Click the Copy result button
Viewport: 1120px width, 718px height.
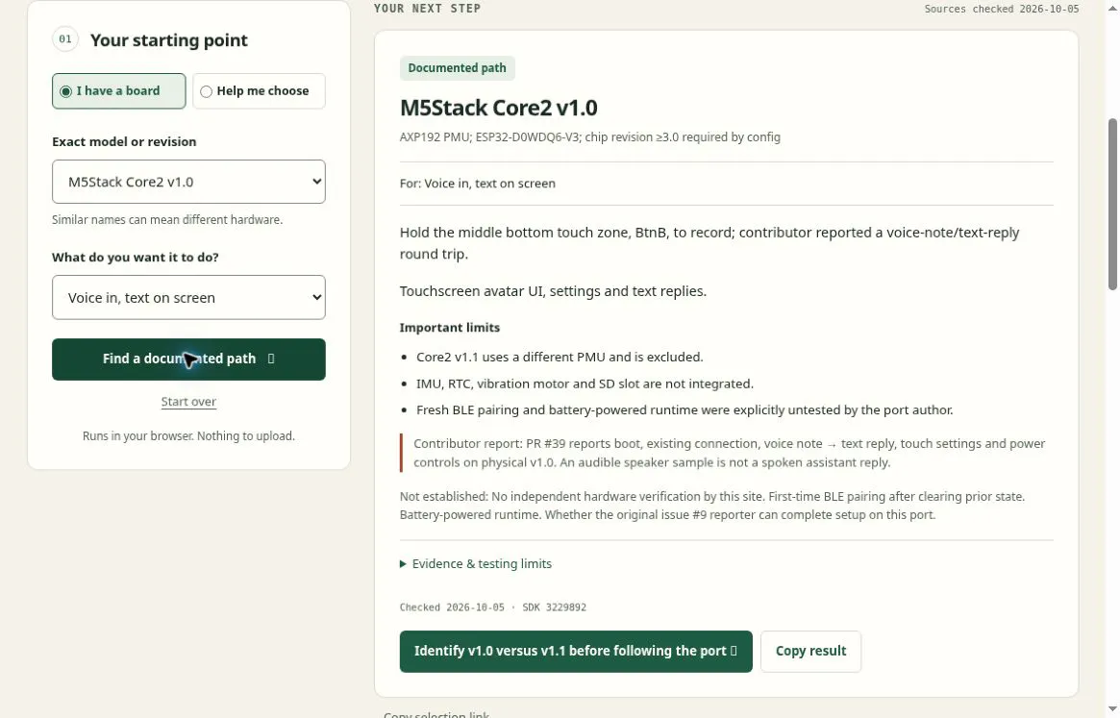[x=810, y=652]
